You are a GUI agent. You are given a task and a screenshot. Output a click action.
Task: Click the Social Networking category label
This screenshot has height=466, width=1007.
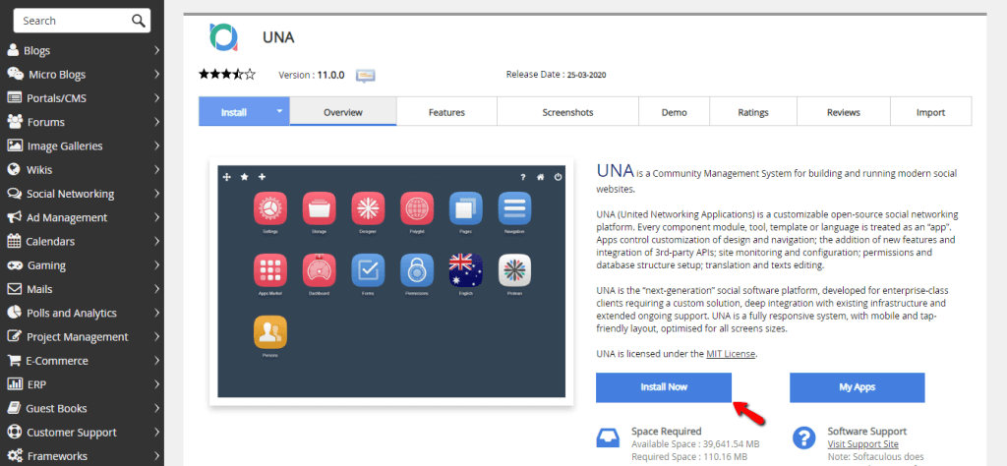point(70,194)
